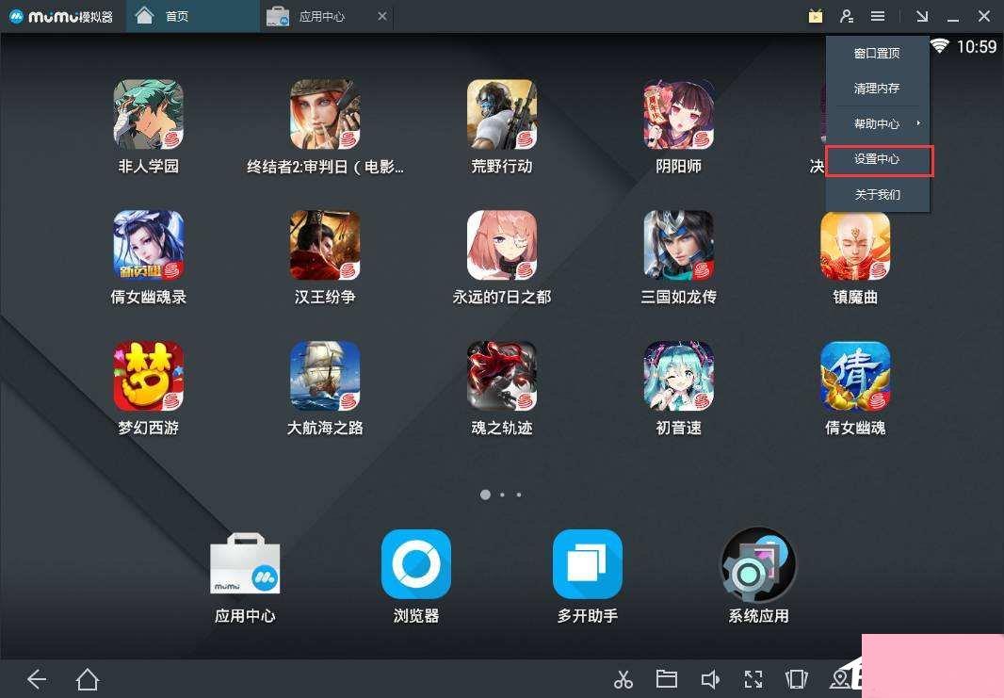This screenshot has width=1004, height=698.
Task: Close the 应用中心 tab
Action: click(x=382, y=16)
